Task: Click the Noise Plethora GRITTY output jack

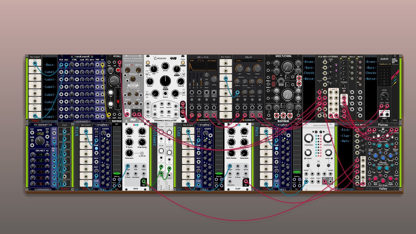Action: (277, 115)
